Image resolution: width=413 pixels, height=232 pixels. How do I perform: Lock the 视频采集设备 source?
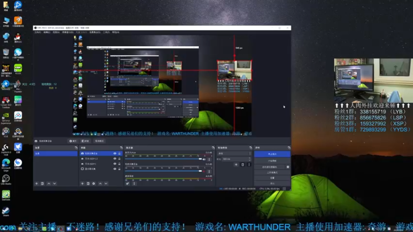[x=119, y=153]
